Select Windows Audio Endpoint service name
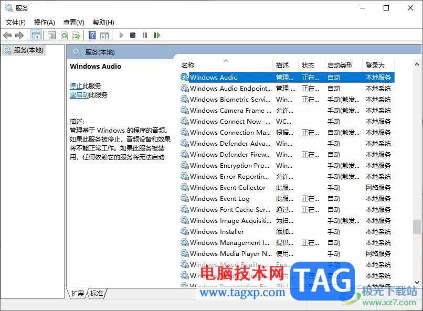423x311 pixels. 231,89
